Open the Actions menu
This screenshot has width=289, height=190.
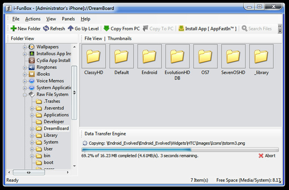point(33,19)
